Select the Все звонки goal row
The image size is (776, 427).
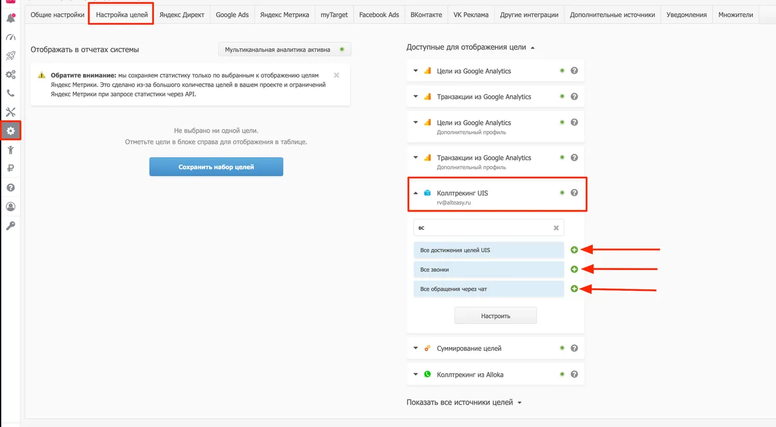point(489,269)
